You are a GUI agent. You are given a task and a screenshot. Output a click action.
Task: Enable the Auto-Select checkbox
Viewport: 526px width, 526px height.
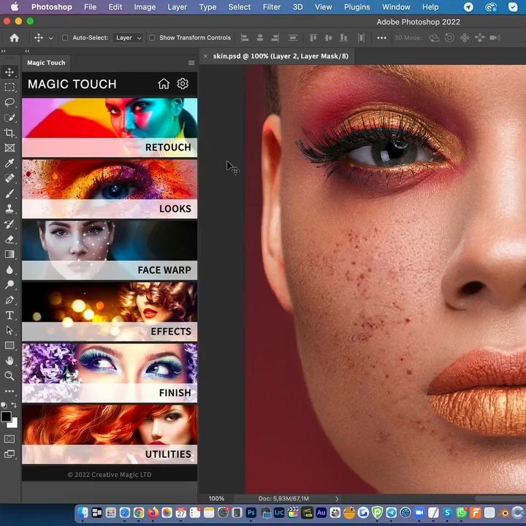coord(65,38)
